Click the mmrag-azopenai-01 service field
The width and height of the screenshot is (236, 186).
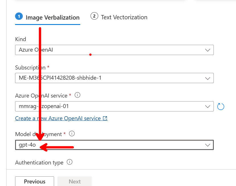coord(114,106)
